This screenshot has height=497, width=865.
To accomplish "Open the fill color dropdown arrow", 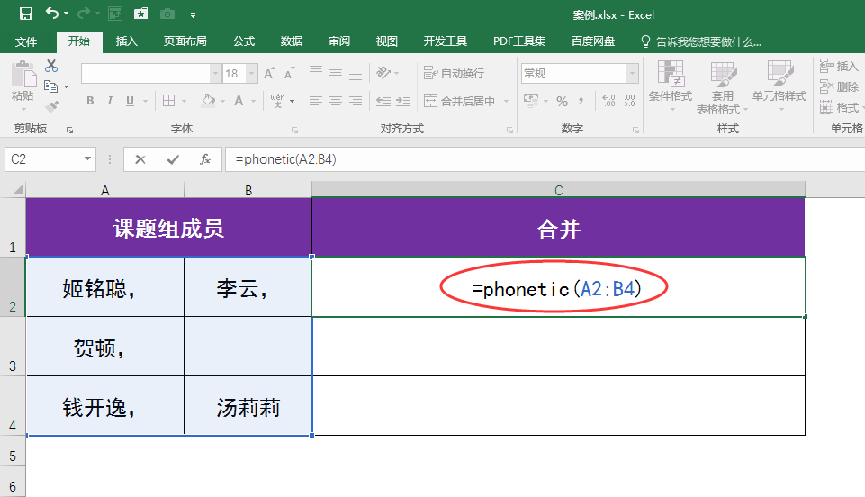I will (223, 101).
